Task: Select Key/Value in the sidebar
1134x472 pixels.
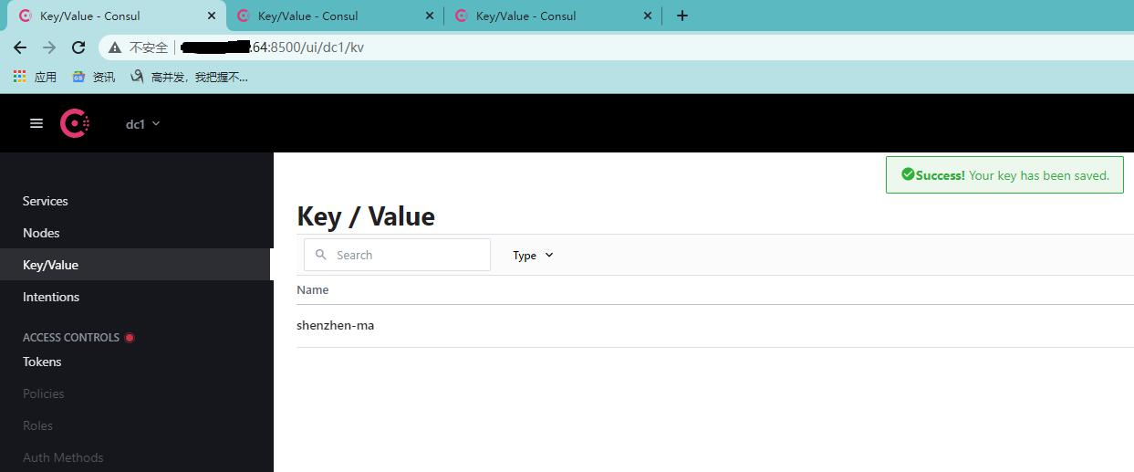Action: (137, 265)
